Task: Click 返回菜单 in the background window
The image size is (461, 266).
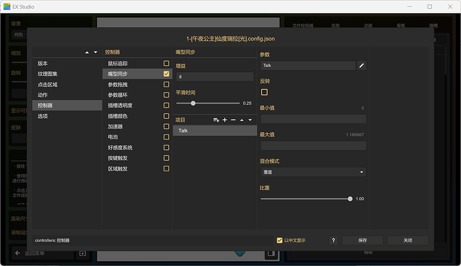Action: click(x=34, y=253)
